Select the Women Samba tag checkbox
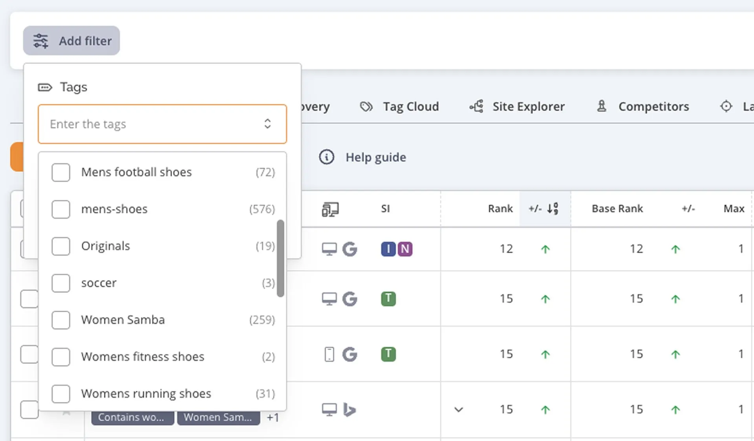This screenshot has height=441, width=754. [x=61, y=320]
